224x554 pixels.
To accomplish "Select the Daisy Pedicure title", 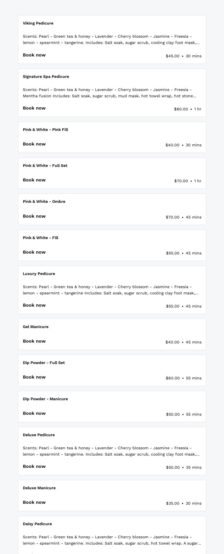I will point(37,524).
